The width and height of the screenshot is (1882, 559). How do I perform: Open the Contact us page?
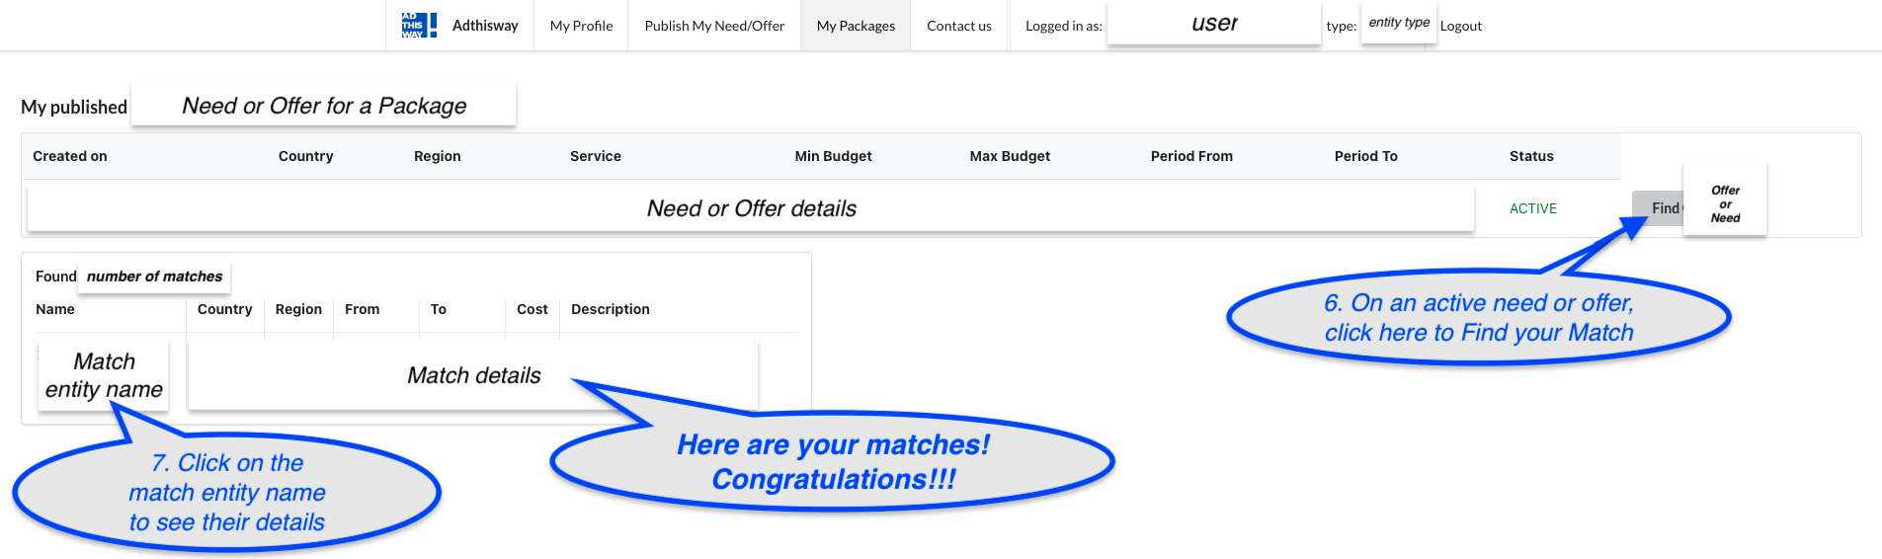click(x=959, y=26)
